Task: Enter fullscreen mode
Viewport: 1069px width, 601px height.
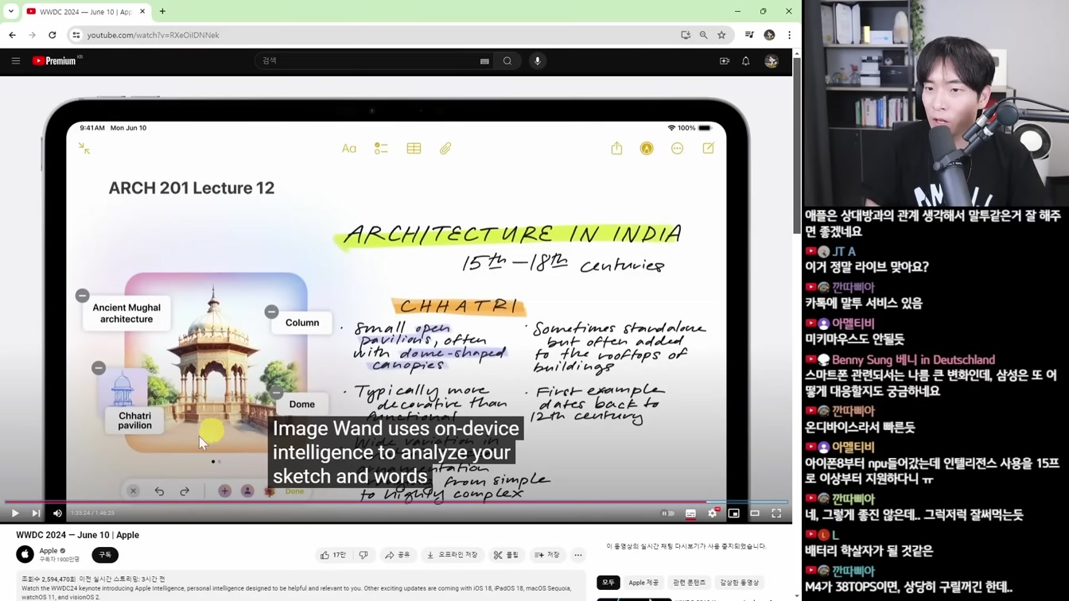Action: [776, 514]
